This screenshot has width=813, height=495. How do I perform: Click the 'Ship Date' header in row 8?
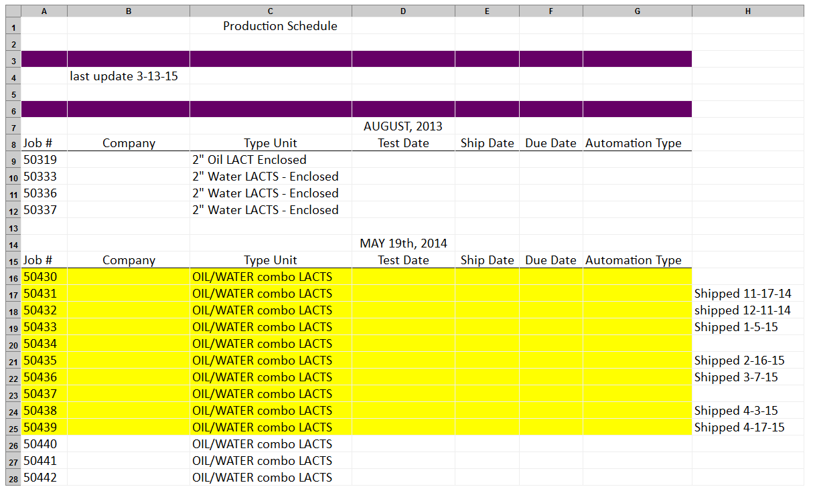tap(487, 143)
